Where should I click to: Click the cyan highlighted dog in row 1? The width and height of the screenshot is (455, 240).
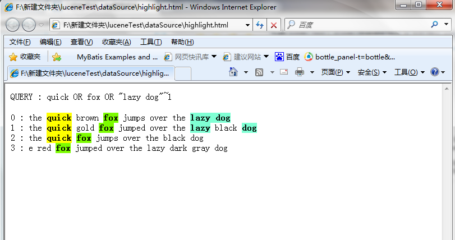(249, 128)
